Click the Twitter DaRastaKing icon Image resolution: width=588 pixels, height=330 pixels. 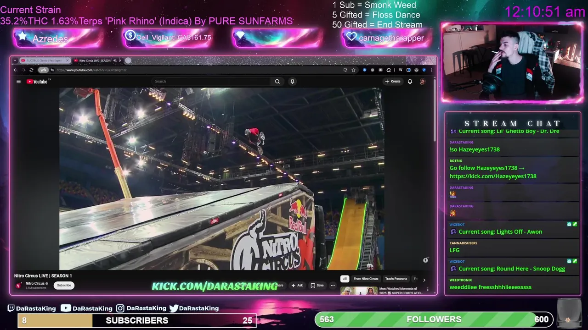(x=174, y=308)
